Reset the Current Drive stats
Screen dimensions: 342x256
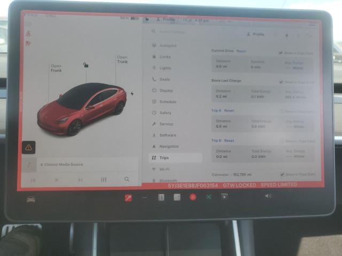[241, 51]
